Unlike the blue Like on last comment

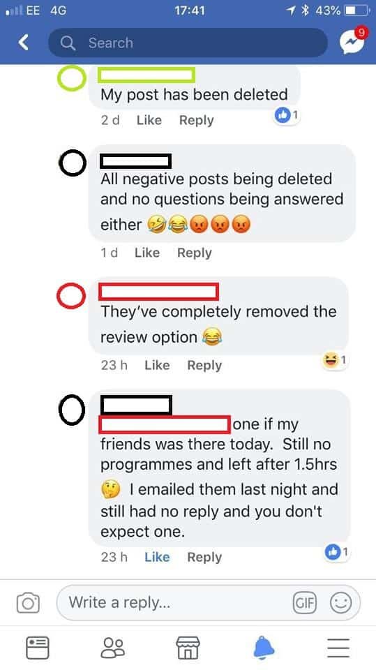[157, 557]
